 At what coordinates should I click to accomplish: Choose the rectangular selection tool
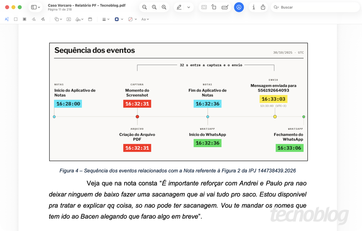tap(16, 19)
